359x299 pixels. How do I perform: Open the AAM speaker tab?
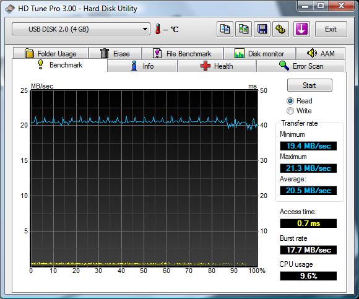click(321, 54)
